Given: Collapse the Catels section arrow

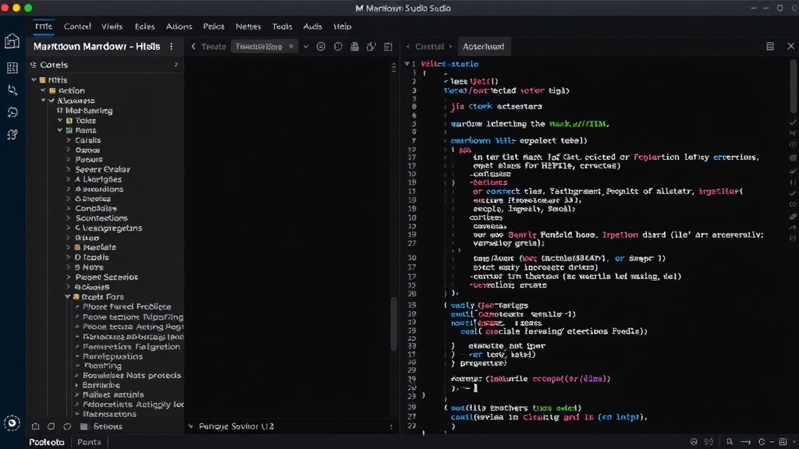Looking at the screenshot, I should coord(176,65).
